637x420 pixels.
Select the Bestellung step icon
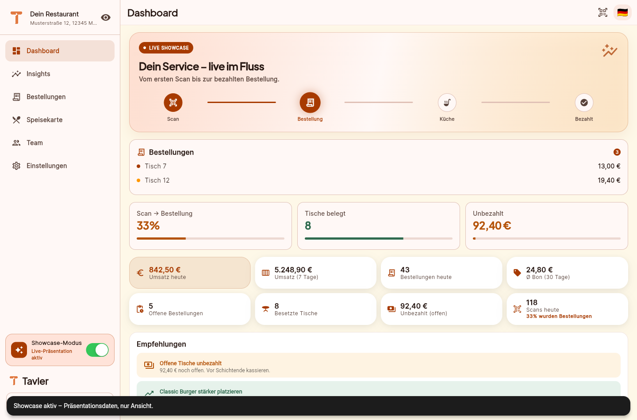pyautogui.click(x=310, y=103)
